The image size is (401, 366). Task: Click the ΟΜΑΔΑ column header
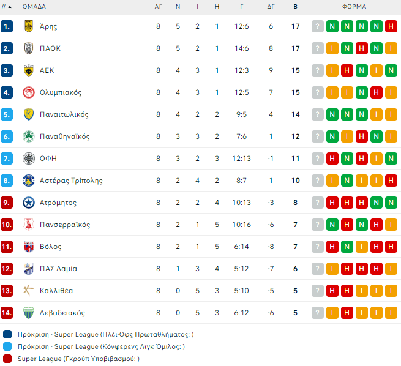tap(34, 7)
